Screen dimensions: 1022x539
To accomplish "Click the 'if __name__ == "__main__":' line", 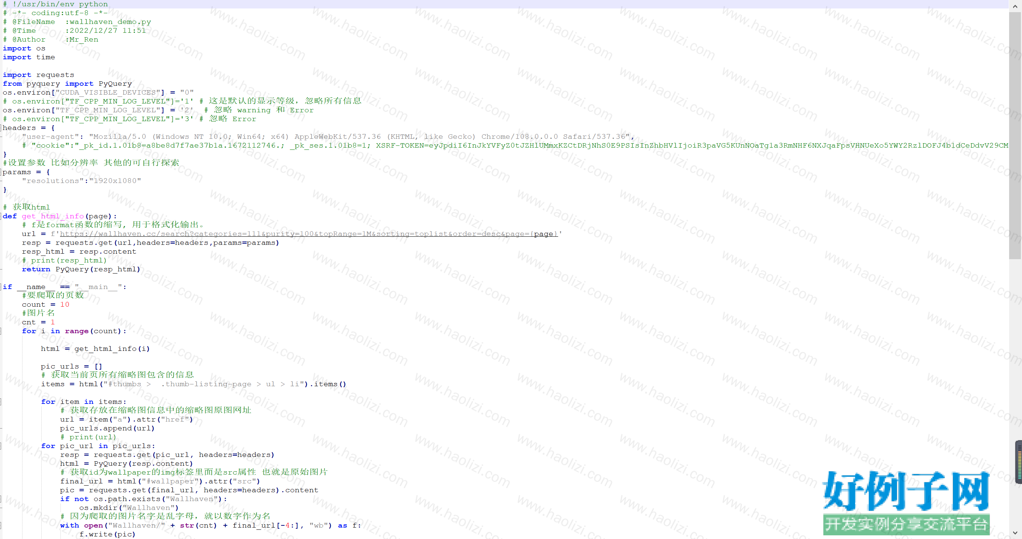I will click(x=65, y=287).
